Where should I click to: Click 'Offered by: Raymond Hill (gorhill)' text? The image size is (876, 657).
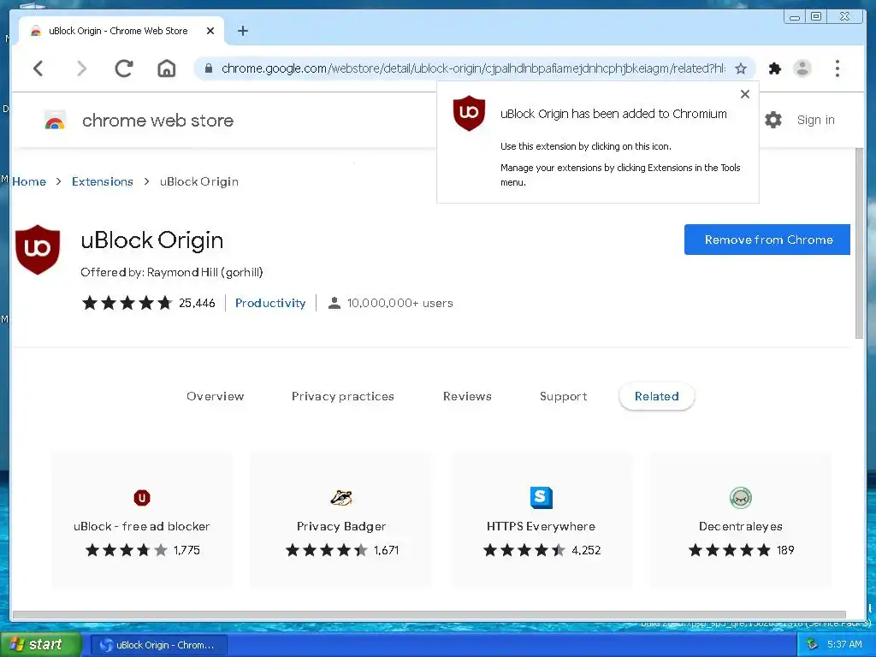coord(171,272)
